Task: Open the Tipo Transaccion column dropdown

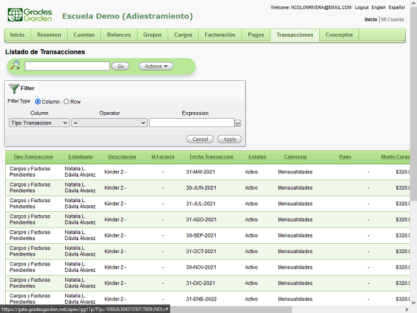Action: [39, 123]
